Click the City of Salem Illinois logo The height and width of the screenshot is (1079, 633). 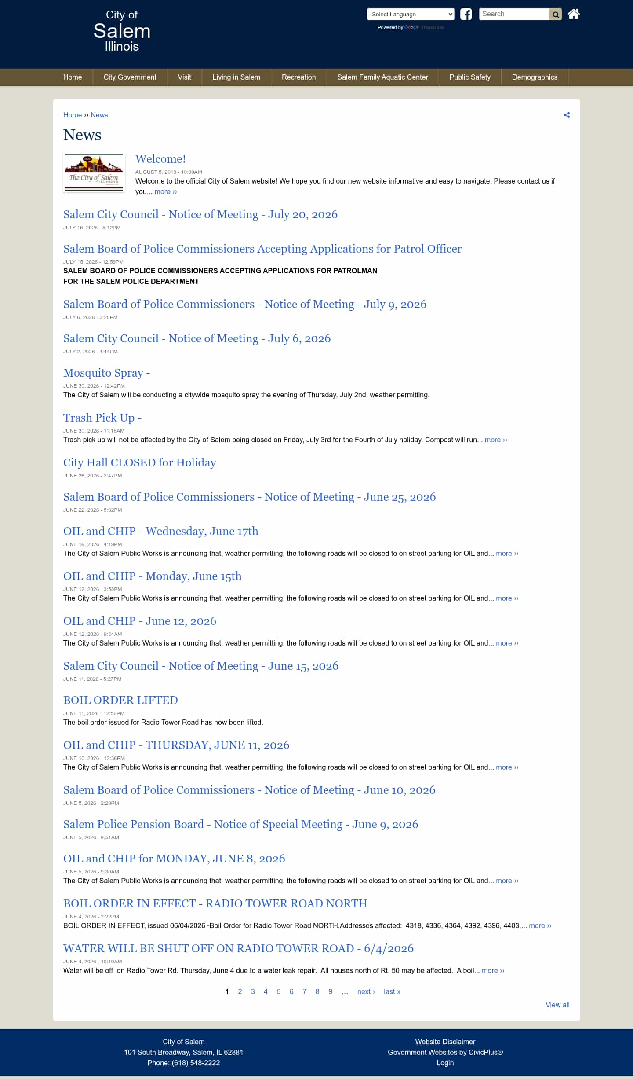pyautogui.click(x=122, y=31)
